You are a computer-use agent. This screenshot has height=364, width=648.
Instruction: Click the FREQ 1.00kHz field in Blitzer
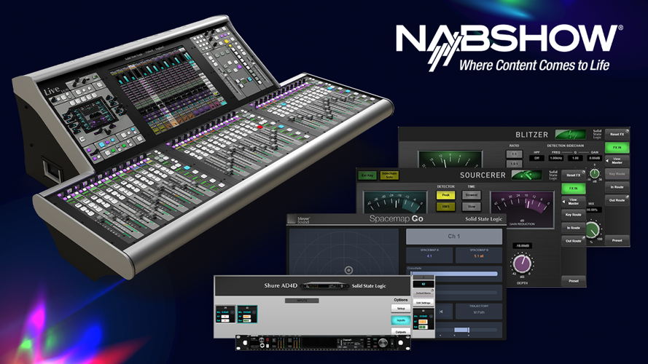coord(555,158)
